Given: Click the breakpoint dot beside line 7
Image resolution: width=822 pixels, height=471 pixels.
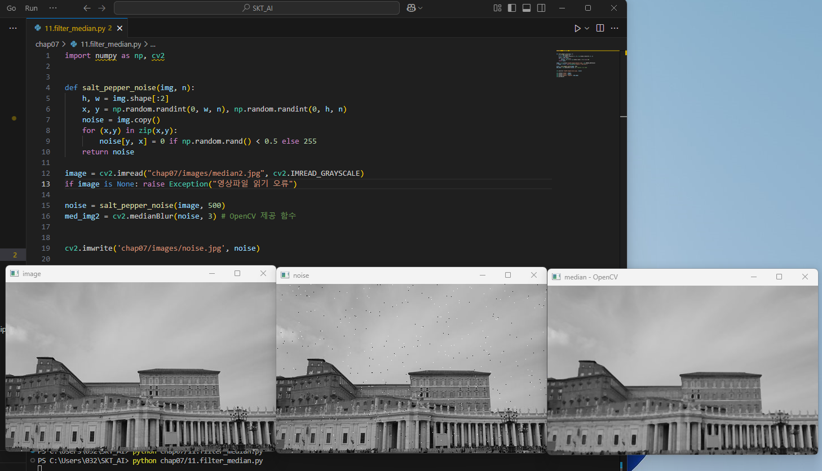Looking at the screenshot, I should tap(14, 118).
